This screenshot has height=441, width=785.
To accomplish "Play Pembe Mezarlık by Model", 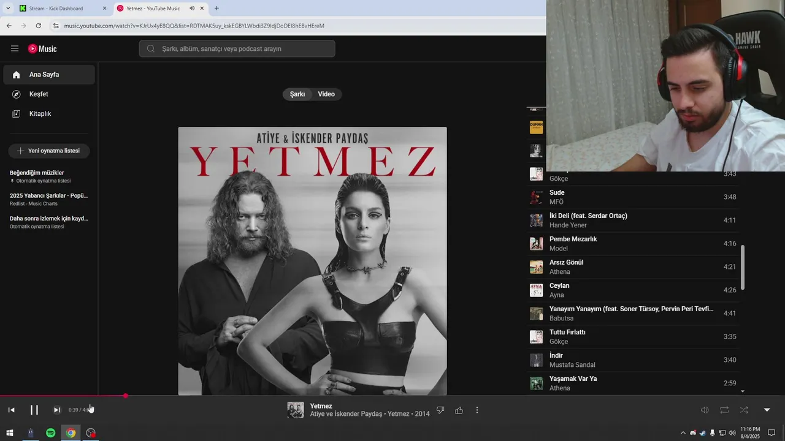I will click(x=633, y=244).
